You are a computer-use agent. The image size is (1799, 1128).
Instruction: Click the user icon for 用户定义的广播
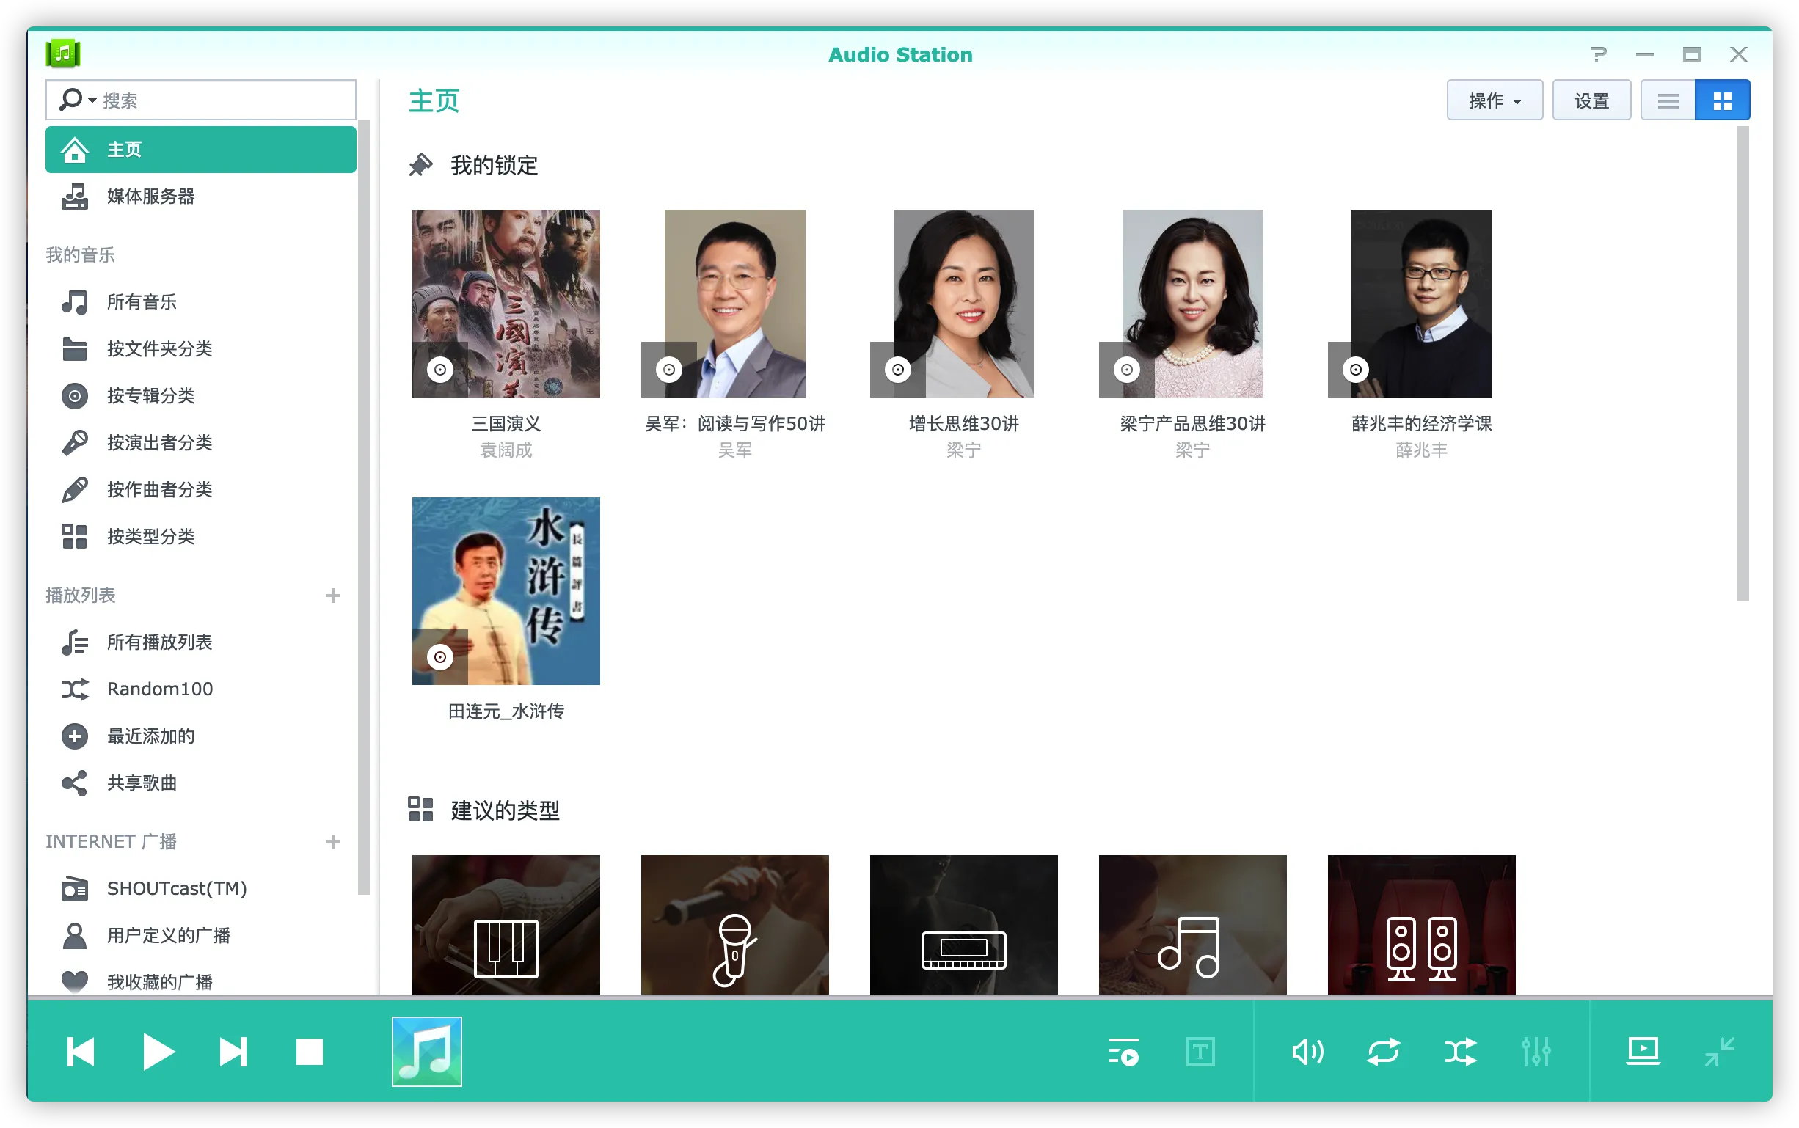pos(75,936)
